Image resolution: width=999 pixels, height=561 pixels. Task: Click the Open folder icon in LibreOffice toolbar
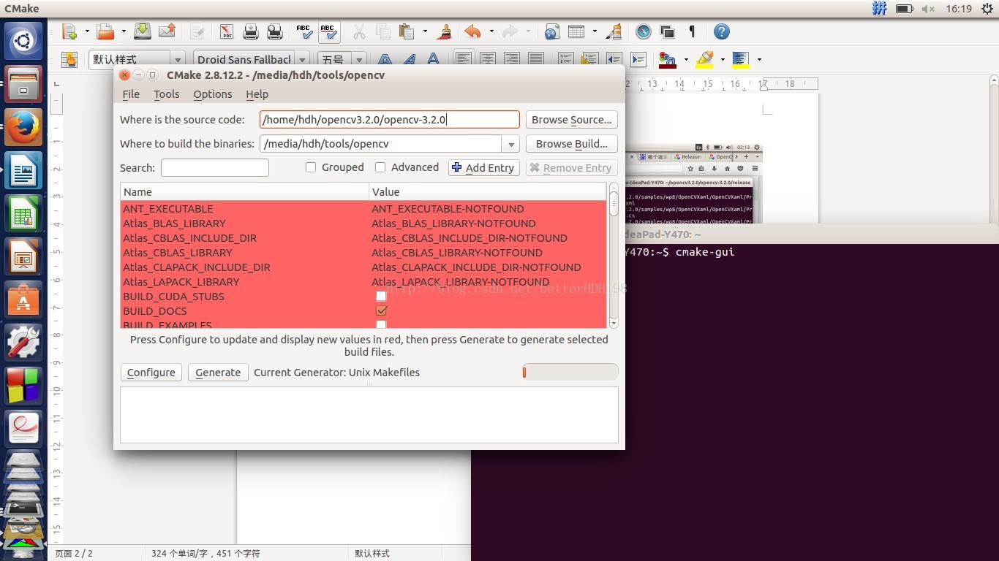(105, 31)
